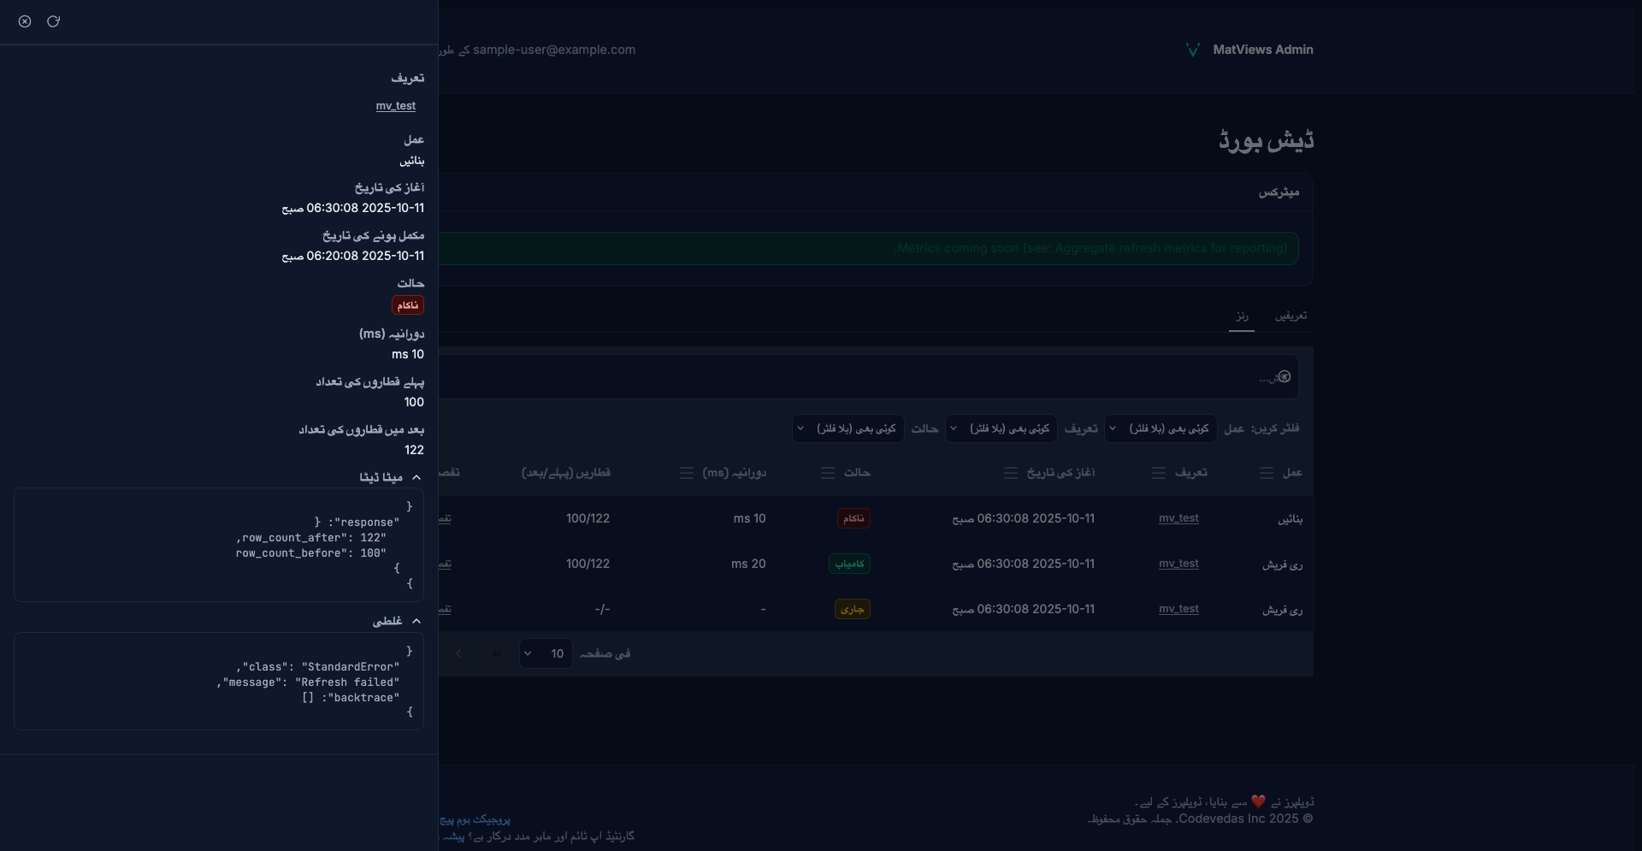Change rows per page from 10

point(546,653)
